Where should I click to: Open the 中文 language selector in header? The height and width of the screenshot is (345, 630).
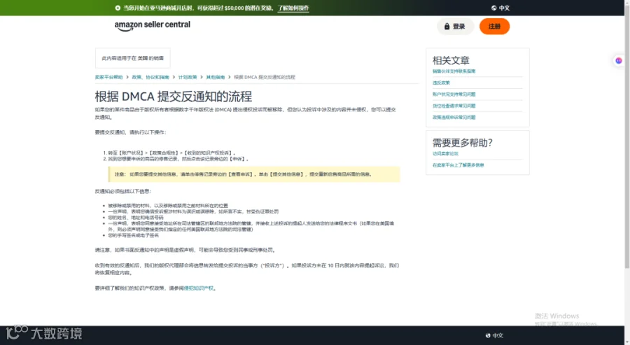click(x=500, y=8)
